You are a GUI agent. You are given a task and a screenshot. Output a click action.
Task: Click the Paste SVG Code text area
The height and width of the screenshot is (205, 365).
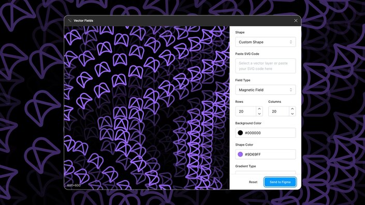tap(266, 66)
